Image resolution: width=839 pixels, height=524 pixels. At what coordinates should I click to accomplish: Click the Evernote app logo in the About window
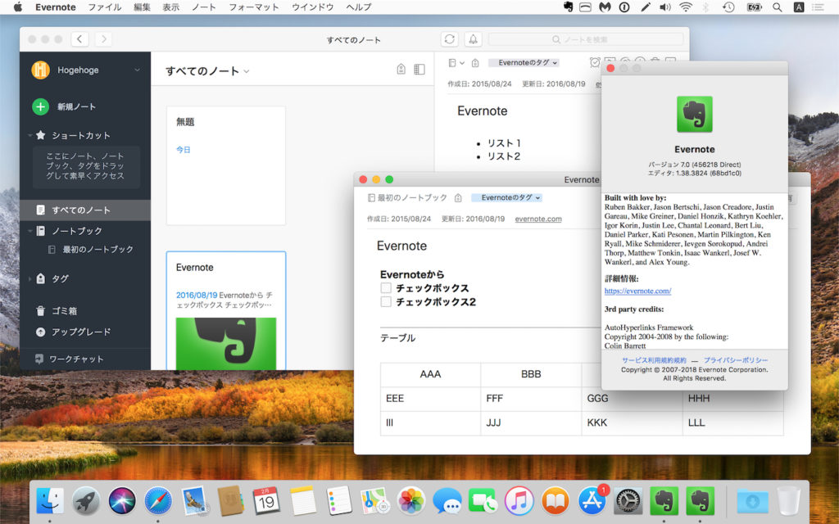(x=695, y=114)
